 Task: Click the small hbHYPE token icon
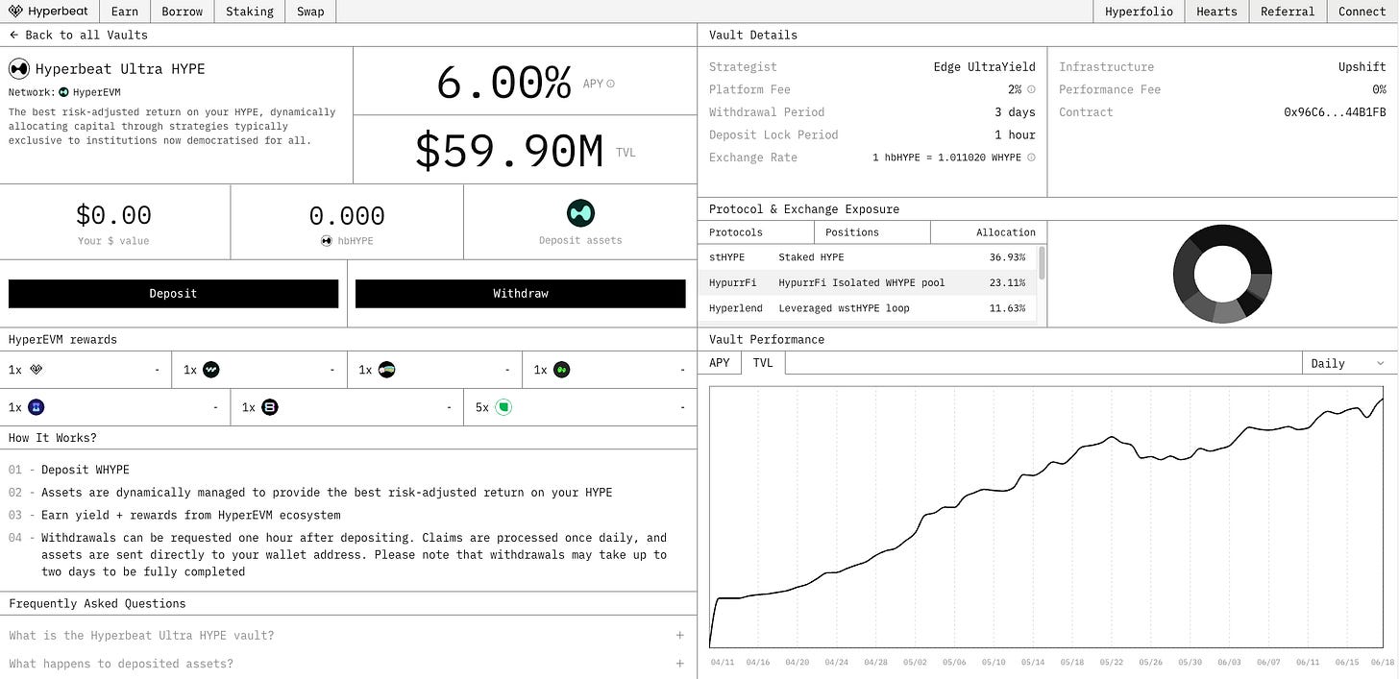click(x=327, y=240)
